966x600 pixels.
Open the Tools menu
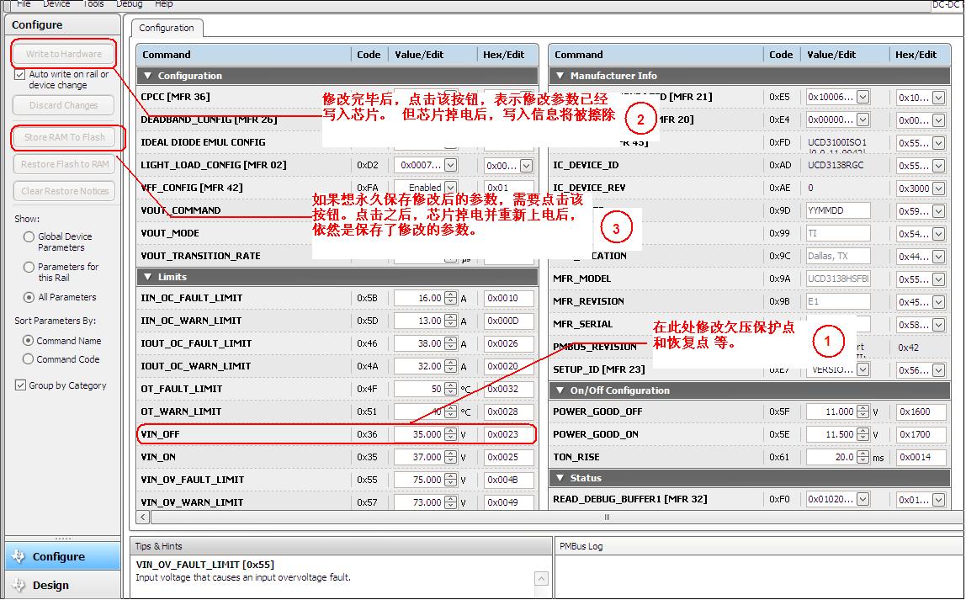click(93, 3)
